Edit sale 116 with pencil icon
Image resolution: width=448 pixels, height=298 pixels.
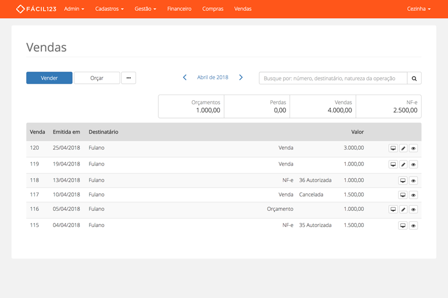(x=403, y=209)
